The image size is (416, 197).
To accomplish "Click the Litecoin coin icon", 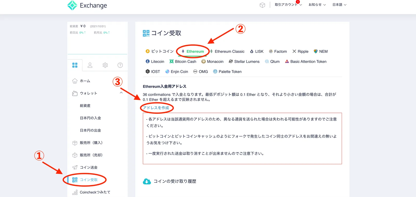I will click(x=148, y=61).
